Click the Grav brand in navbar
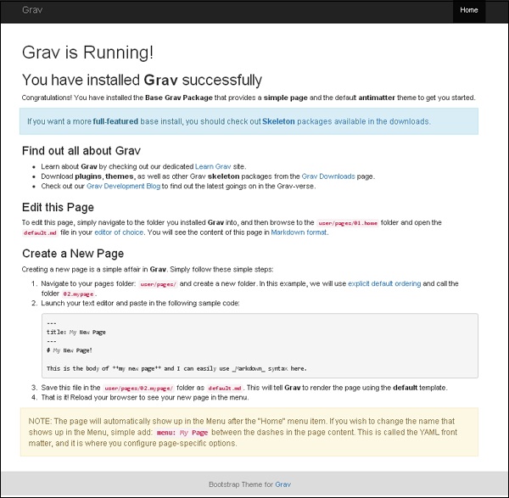Image resolution: width=509 pixels, height=498 pixels. click(31, 10)
